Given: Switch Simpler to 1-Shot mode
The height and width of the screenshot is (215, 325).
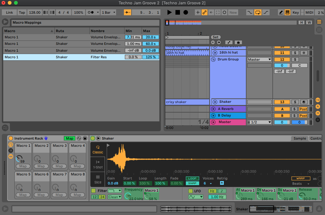Looking at the screenshot, I should click(x=97, y=165).
